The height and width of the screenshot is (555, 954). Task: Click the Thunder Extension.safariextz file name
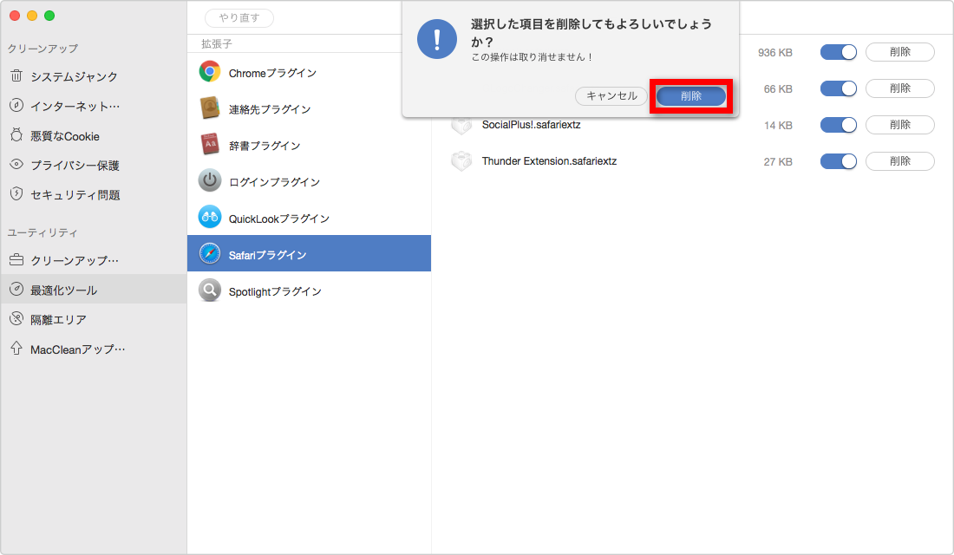point(549,161)
